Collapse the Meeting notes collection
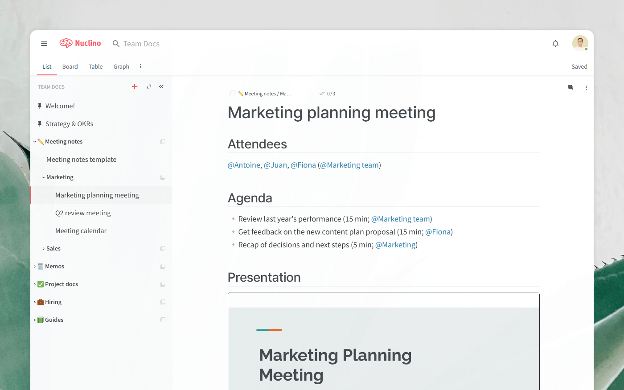Image resolution: width=624 pixels, height=390 pixels. (x=35, y=142)
